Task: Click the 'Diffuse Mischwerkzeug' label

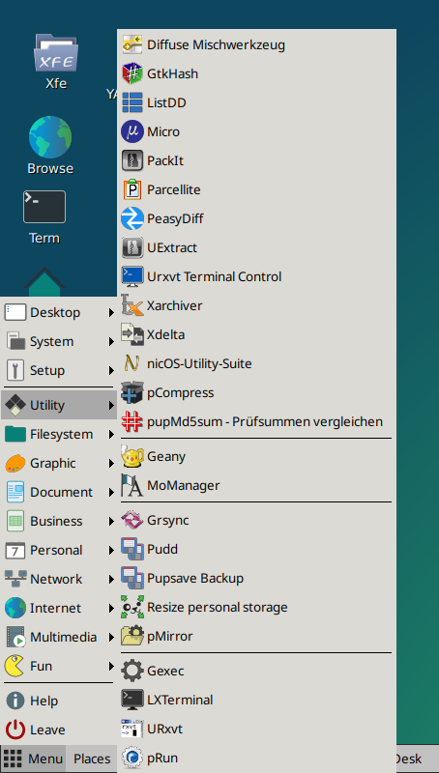Action: tap(216, 44)
